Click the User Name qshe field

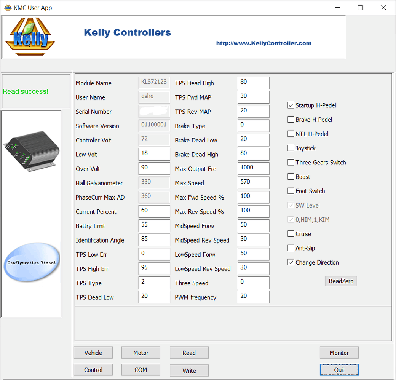click(154, 97)
